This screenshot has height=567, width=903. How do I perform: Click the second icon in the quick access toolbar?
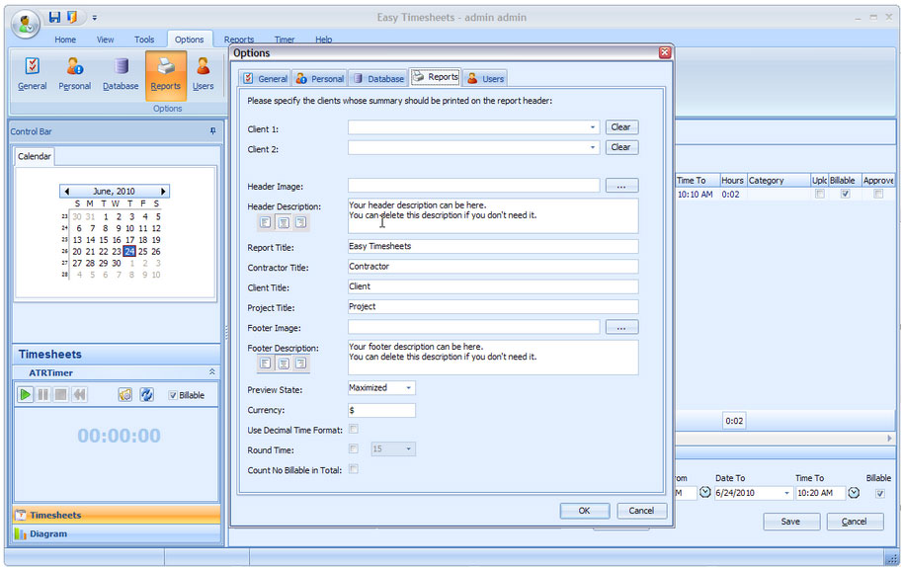pos(72,17)
